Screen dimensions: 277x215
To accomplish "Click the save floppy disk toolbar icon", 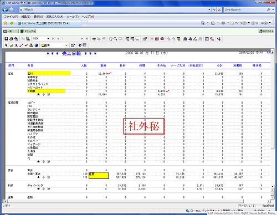I will tap(6, 39).
